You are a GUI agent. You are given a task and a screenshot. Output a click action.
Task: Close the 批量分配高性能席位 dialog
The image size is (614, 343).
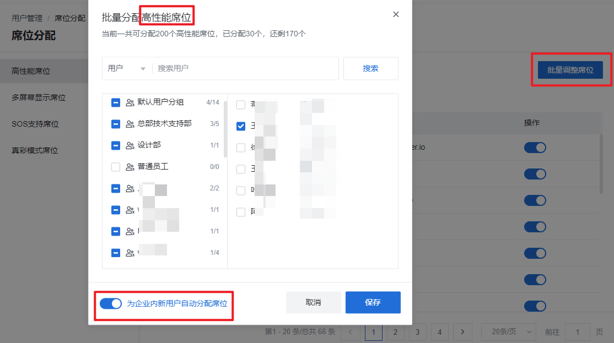pyautogui.click(x=396, y=14)
